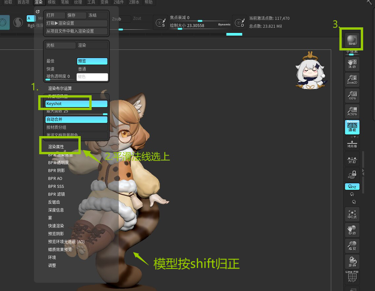Set view to 100% actual size
The height and width of the screenshot is (291, 375).
coord(352,95)
